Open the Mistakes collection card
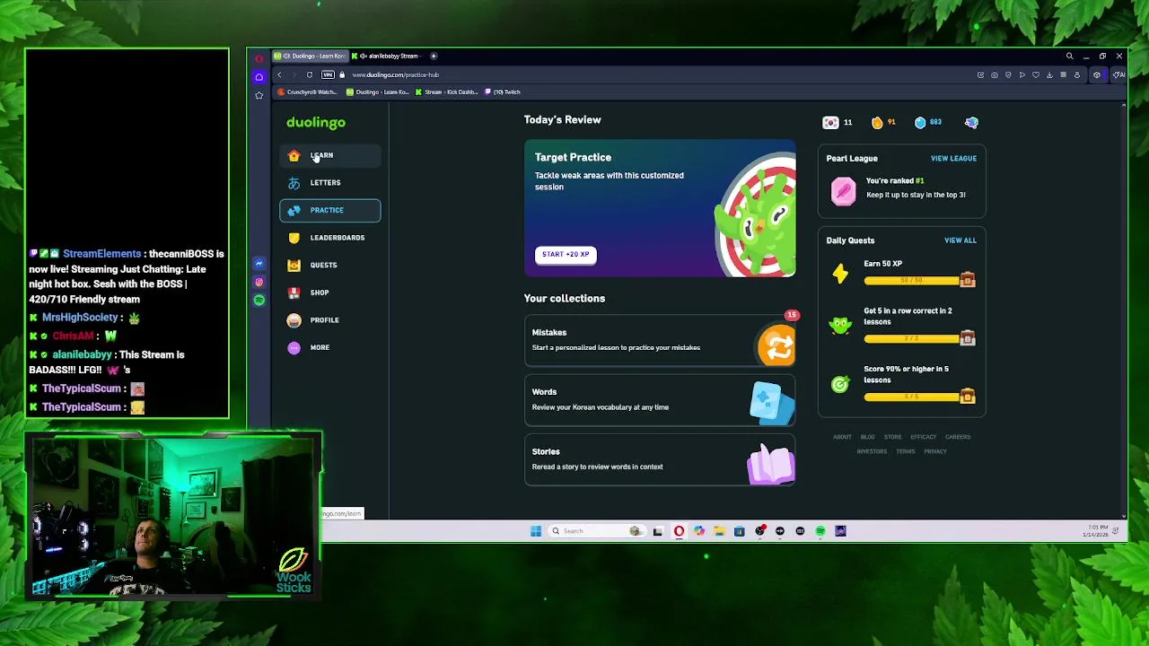 pos(660,340)
